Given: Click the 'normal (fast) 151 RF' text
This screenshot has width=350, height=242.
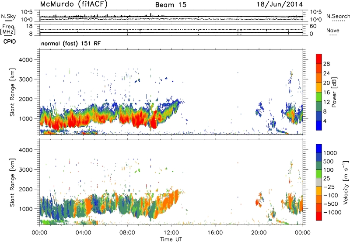Looking at the screenshot, I should tap(71, 43).
